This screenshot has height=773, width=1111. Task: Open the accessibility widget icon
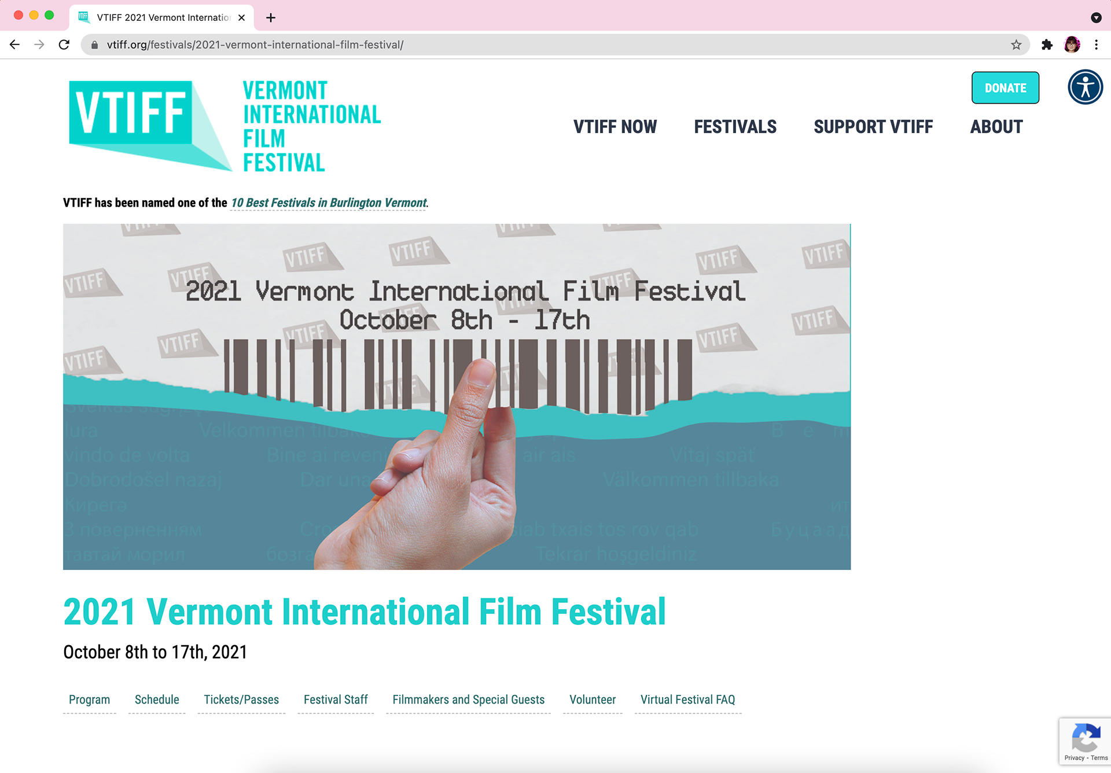coord(1085,87)
